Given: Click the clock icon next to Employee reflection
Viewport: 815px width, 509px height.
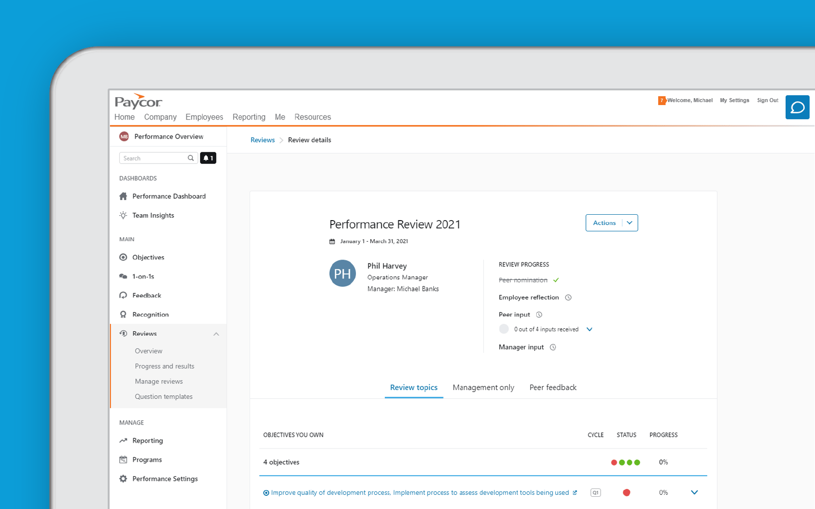Looking at the screenshot, I should [568, 298].
